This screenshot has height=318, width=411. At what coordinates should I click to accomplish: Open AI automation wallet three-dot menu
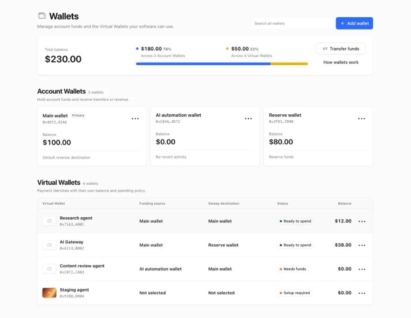(x=248, y=118)
